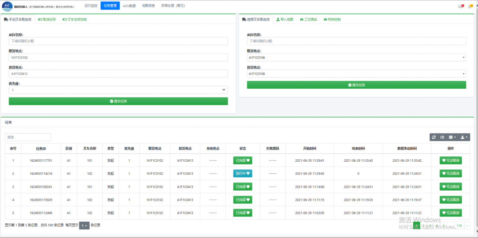Click the 国辰机器人 logo

click(7, 6)
